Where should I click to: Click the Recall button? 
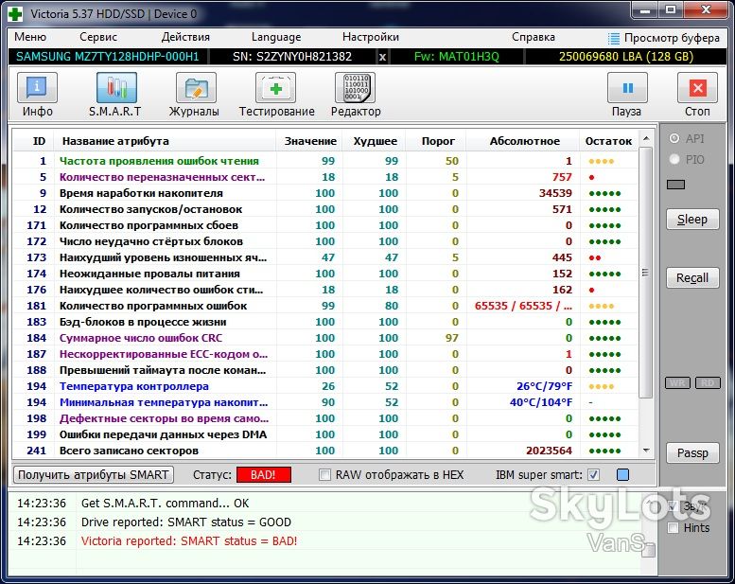[x=692, y=277]
